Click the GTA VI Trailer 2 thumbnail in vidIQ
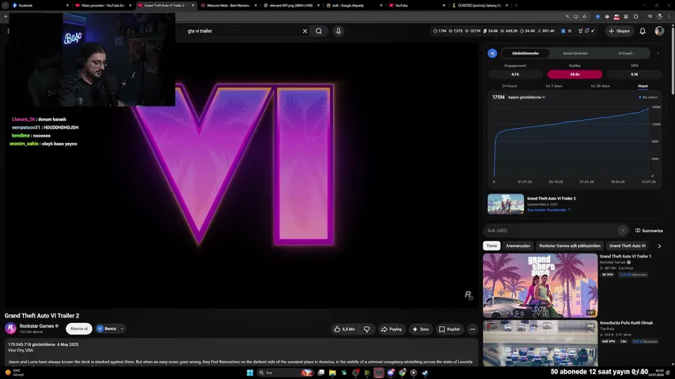The width and height of the screenshot is (675, 379). click(x=506, y=204)
